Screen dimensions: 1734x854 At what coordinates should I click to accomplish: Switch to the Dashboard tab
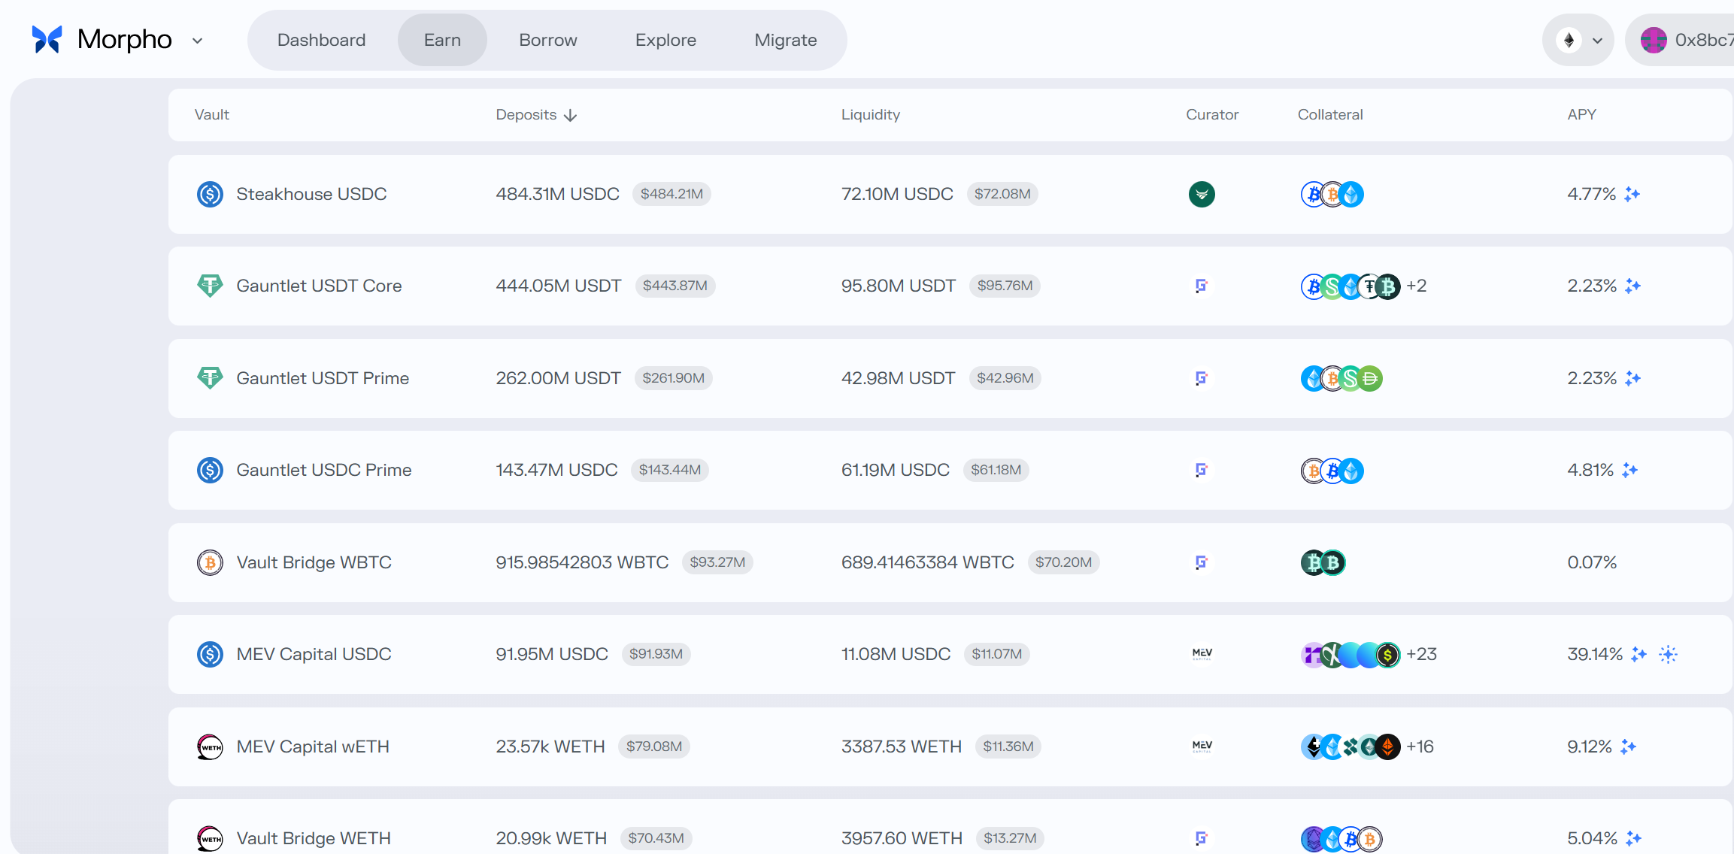[321, 40]
